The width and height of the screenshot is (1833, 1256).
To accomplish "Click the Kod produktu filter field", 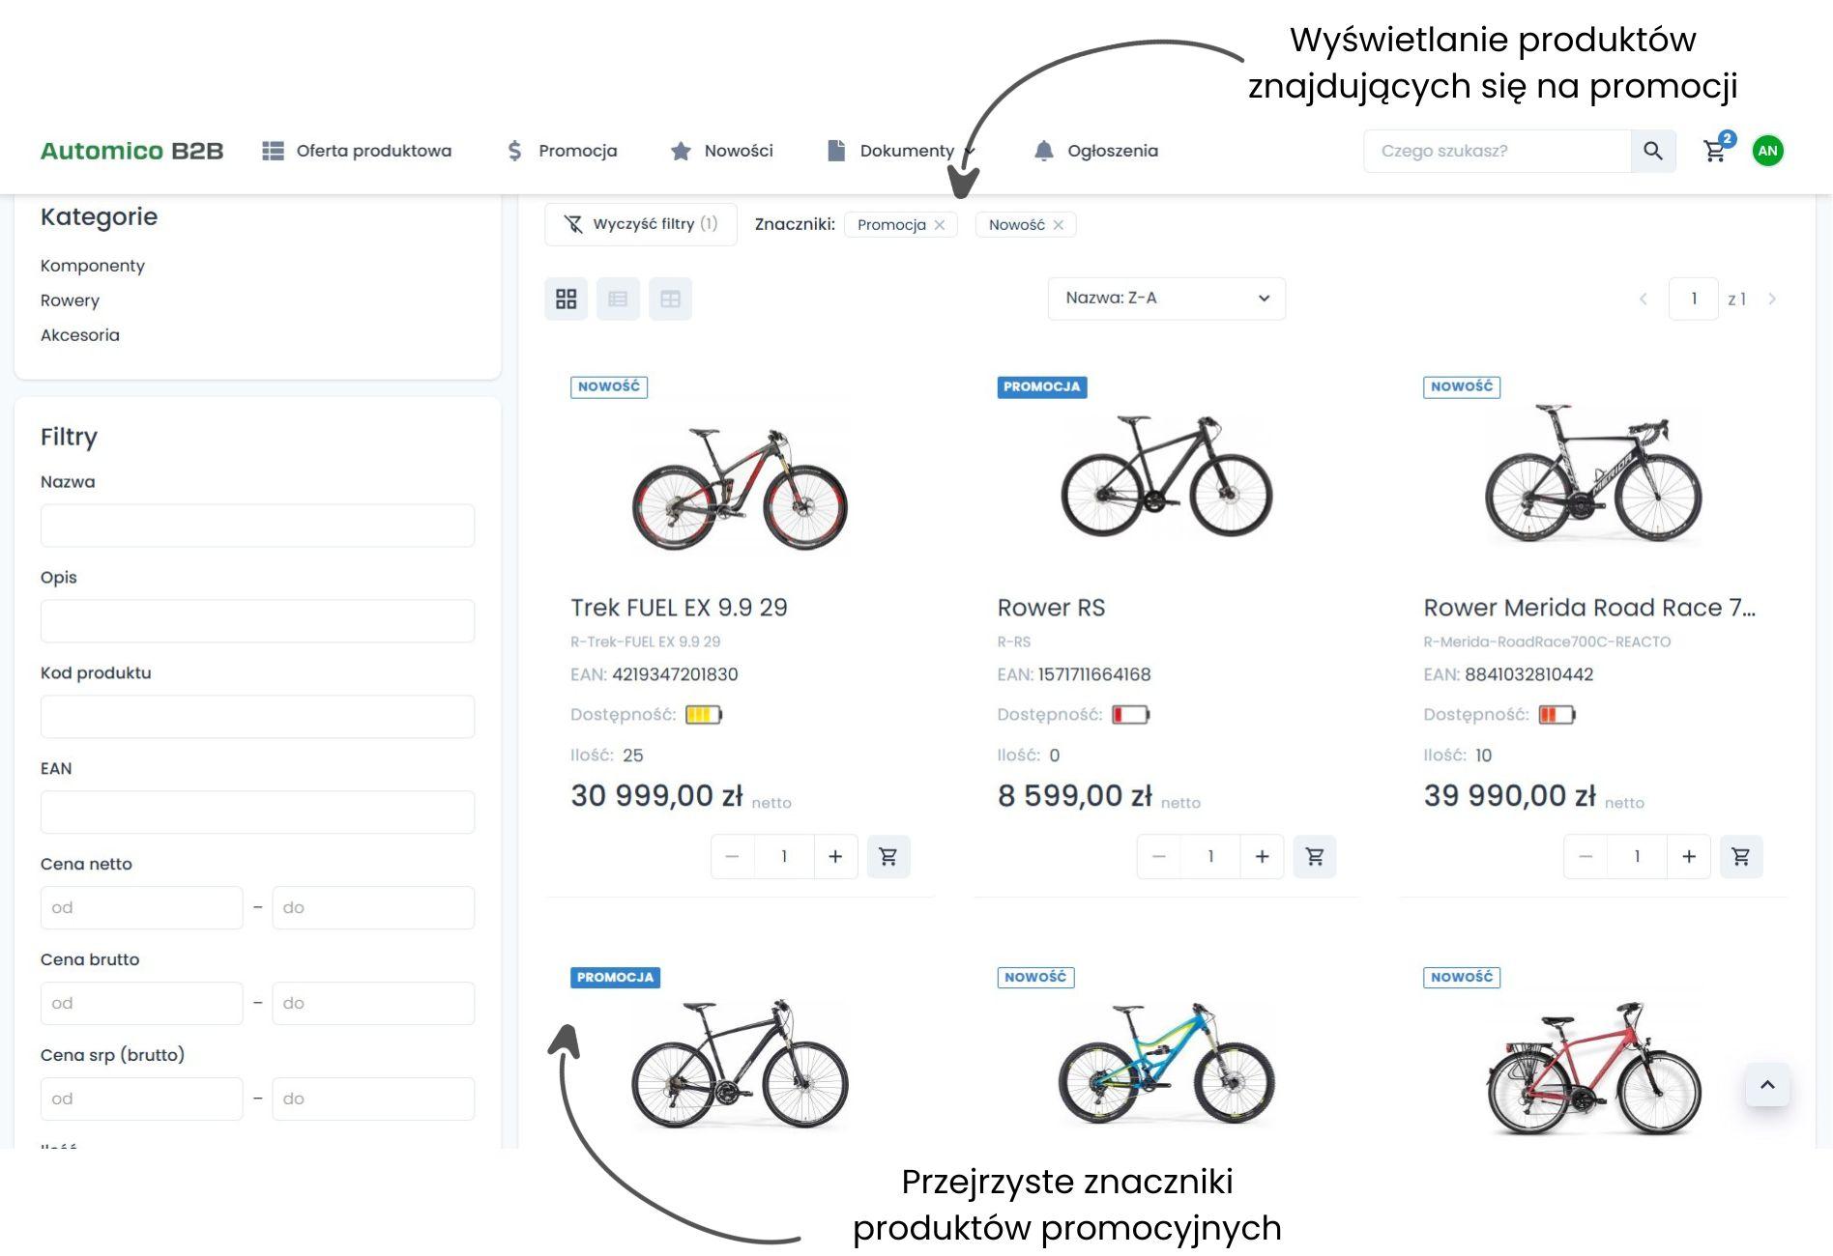I will tap(257, 717).
